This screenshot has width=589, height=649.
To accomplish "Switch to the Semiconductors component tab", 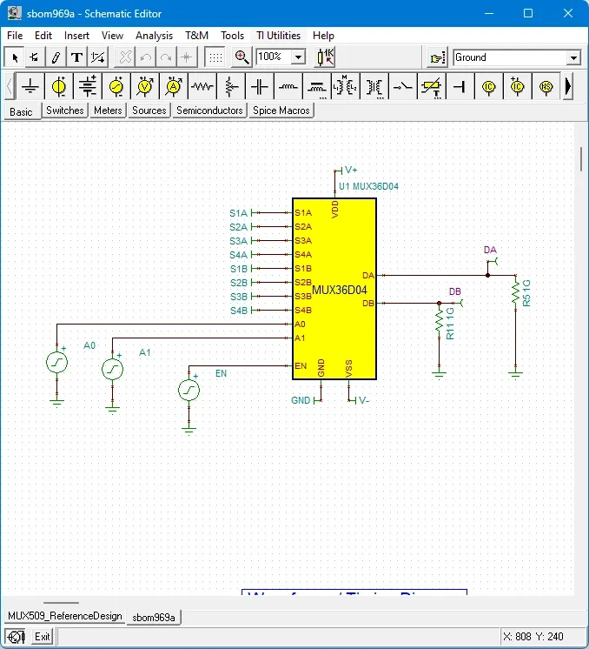I will click(209, 110).
